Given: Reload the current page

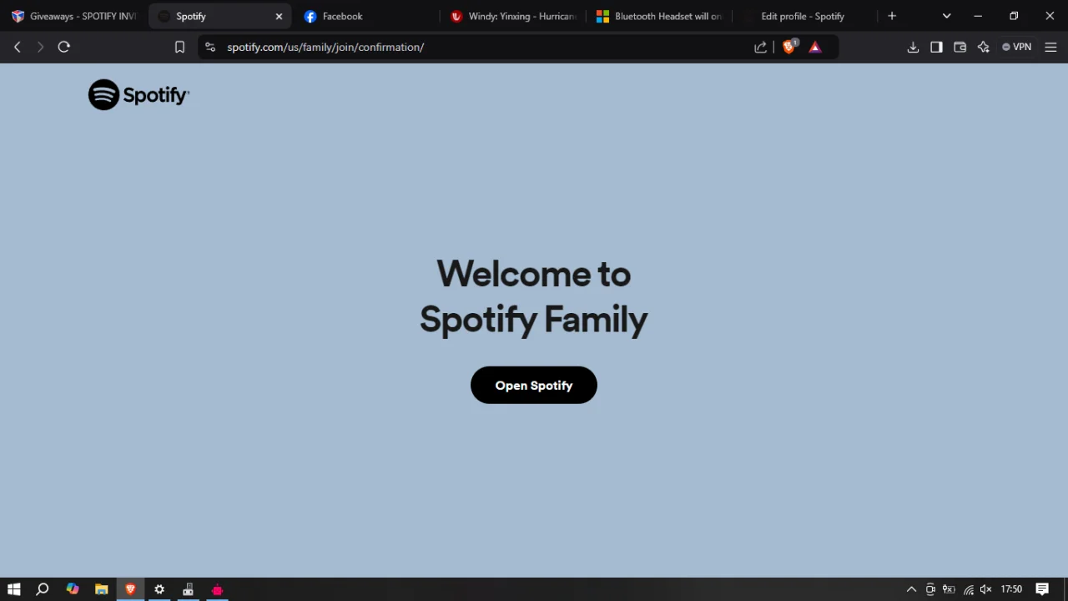Looking at the screenshot, I should coord(63,48).
